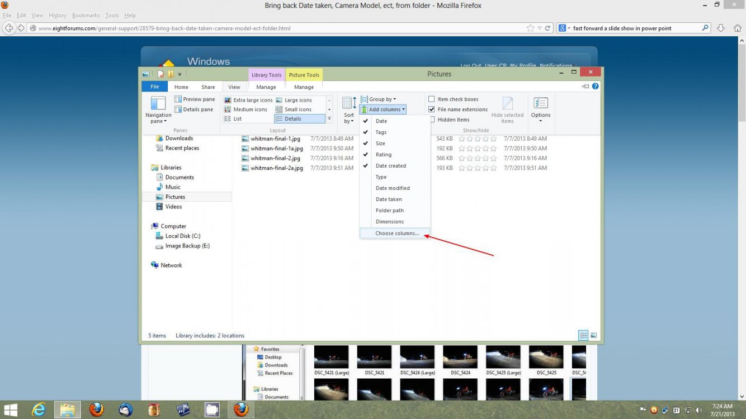The image size is (746, 419).
Task: Click the volume icon in system tray
Action: pyautogui.click(x=698, y=410)
